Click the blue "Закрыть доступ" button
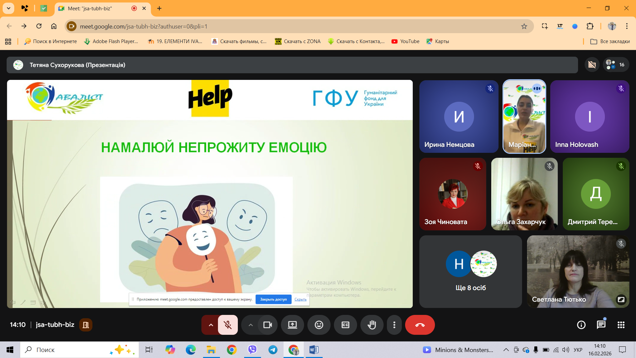This screenshot has height=358, width=636. pyautogui.click(x=273, y=299)
